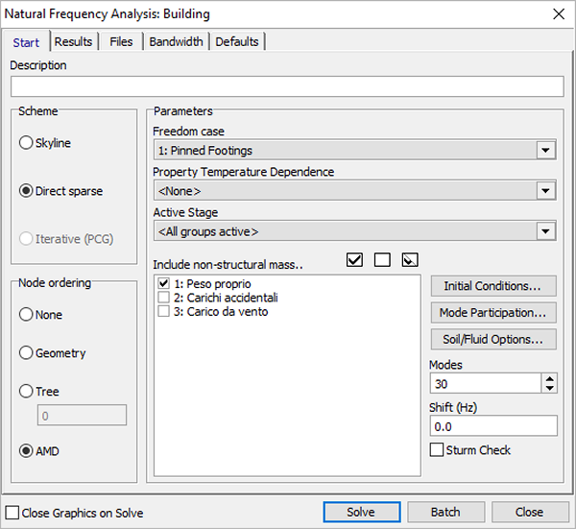Viewport: 576px width, 529px height.
Task: Click the uncheck-all mass cases icon
Action: coord(382,259)
